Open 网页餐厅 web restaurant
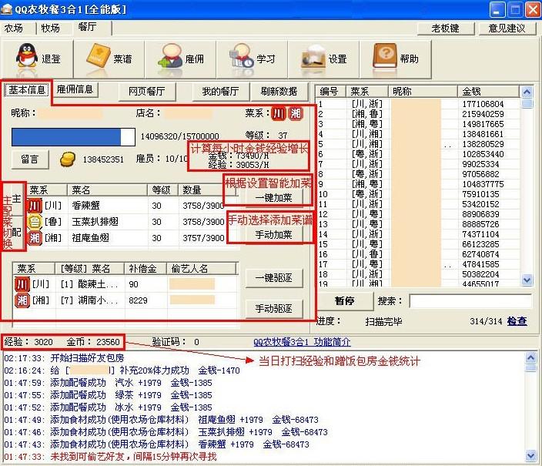The image size is (542, 466). tap(146, 92)
